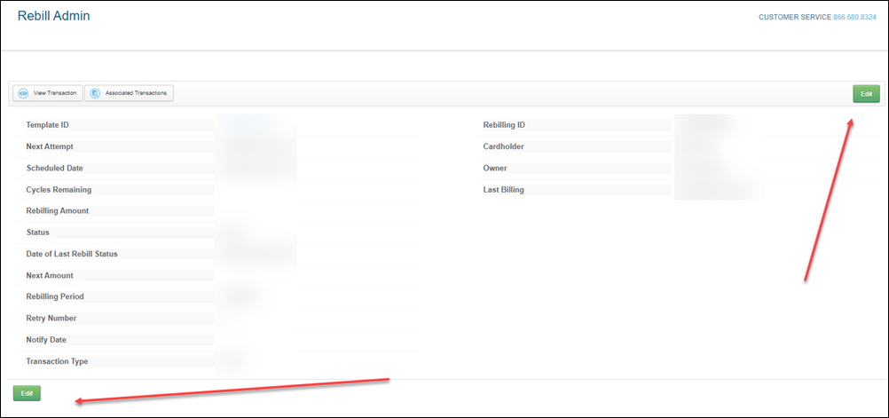Viewport: 889px width, 418px height.
Task: Click the Rebilling Period label
Action: (x=55, y=296)
